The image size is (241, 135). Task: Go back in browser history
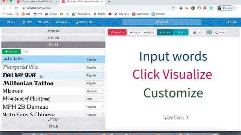point(4,8)
